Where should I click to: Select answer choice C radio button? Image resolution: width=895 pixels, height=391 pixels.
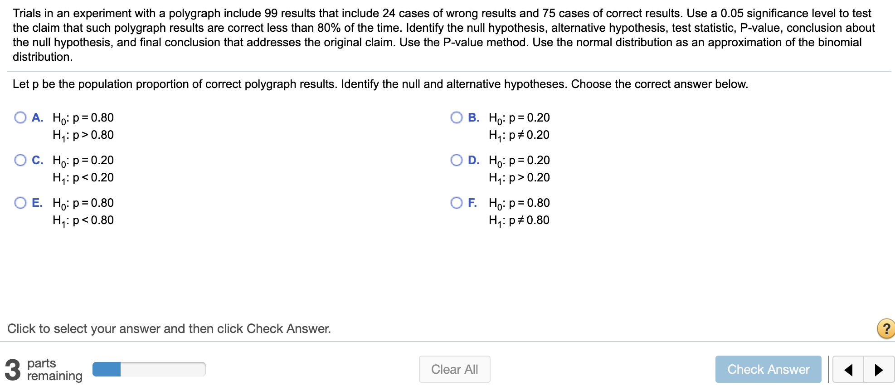[20, 160]
